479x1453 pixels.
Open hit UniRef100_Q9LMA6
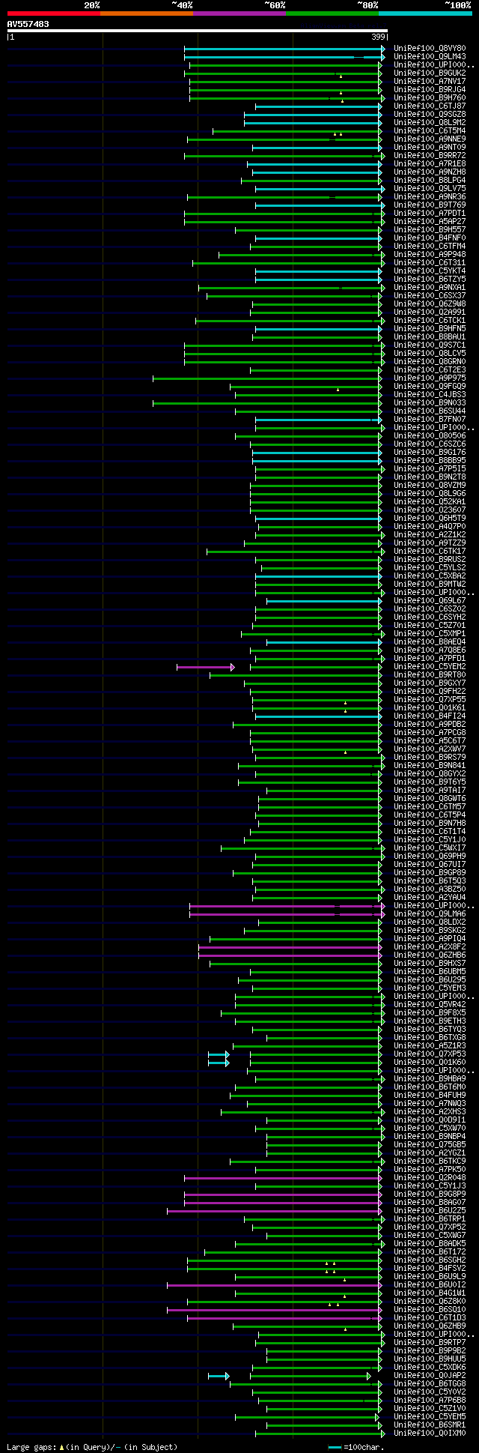pyautogui.click(x=430, y=914)
